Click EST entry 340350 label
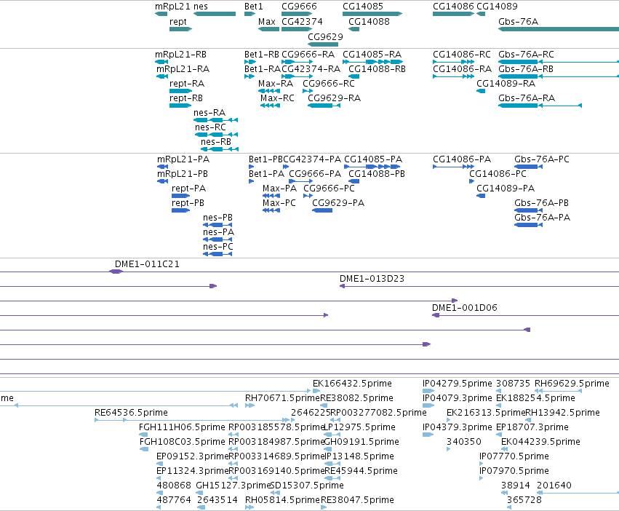This screenshot has height=511, width=619. tap(463, 442)
